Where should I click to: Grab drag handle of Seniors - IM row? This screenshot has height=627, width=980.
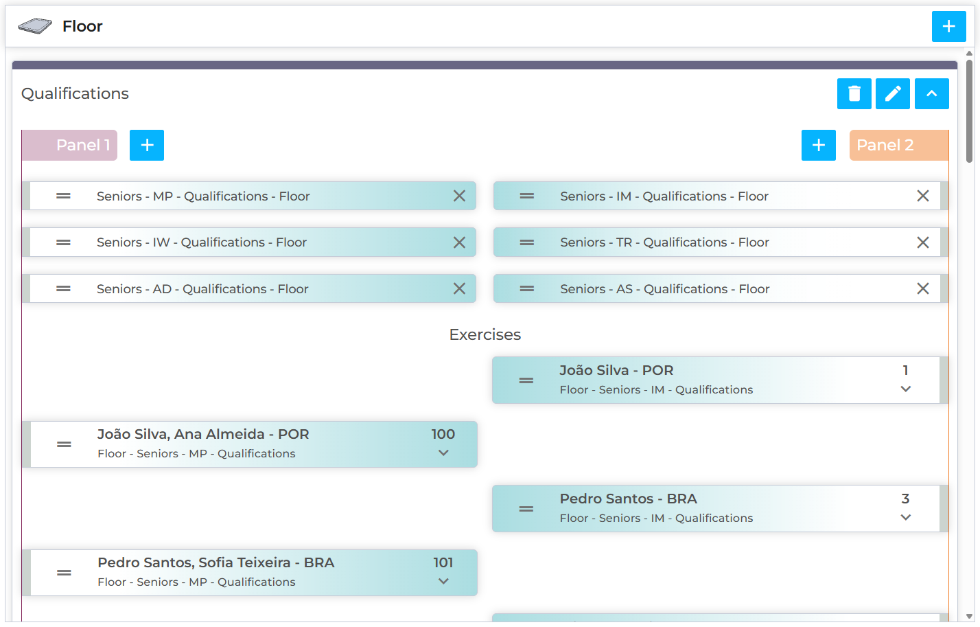tap(527, 196)
